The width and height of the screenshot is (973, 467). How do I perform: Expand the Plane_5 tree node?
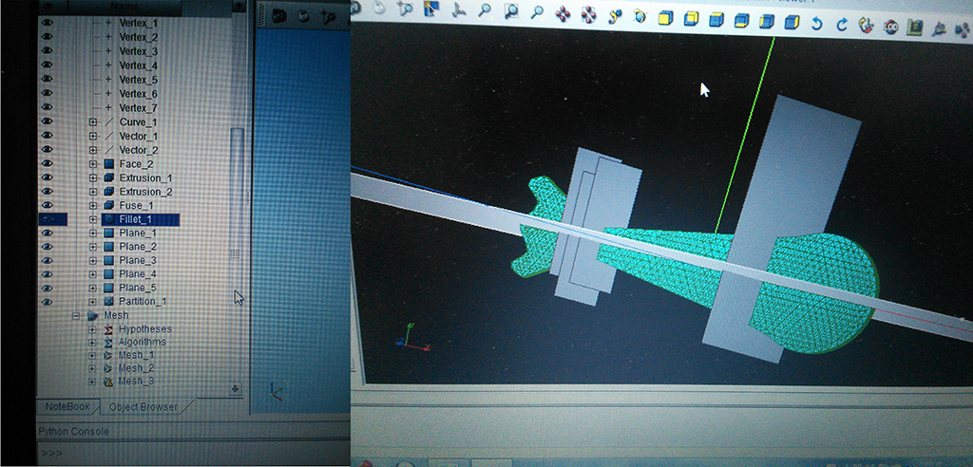tap(93, 288)
